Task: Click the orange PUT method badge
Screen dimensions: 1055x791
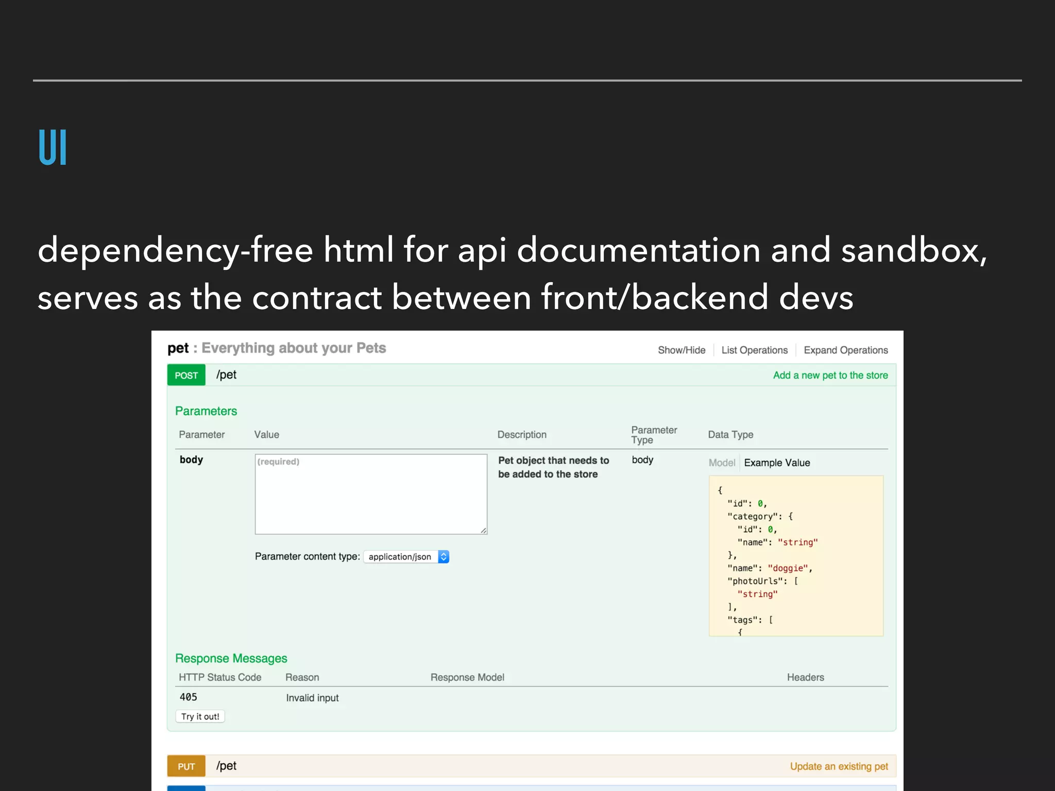Action: (x=186, y=766)
